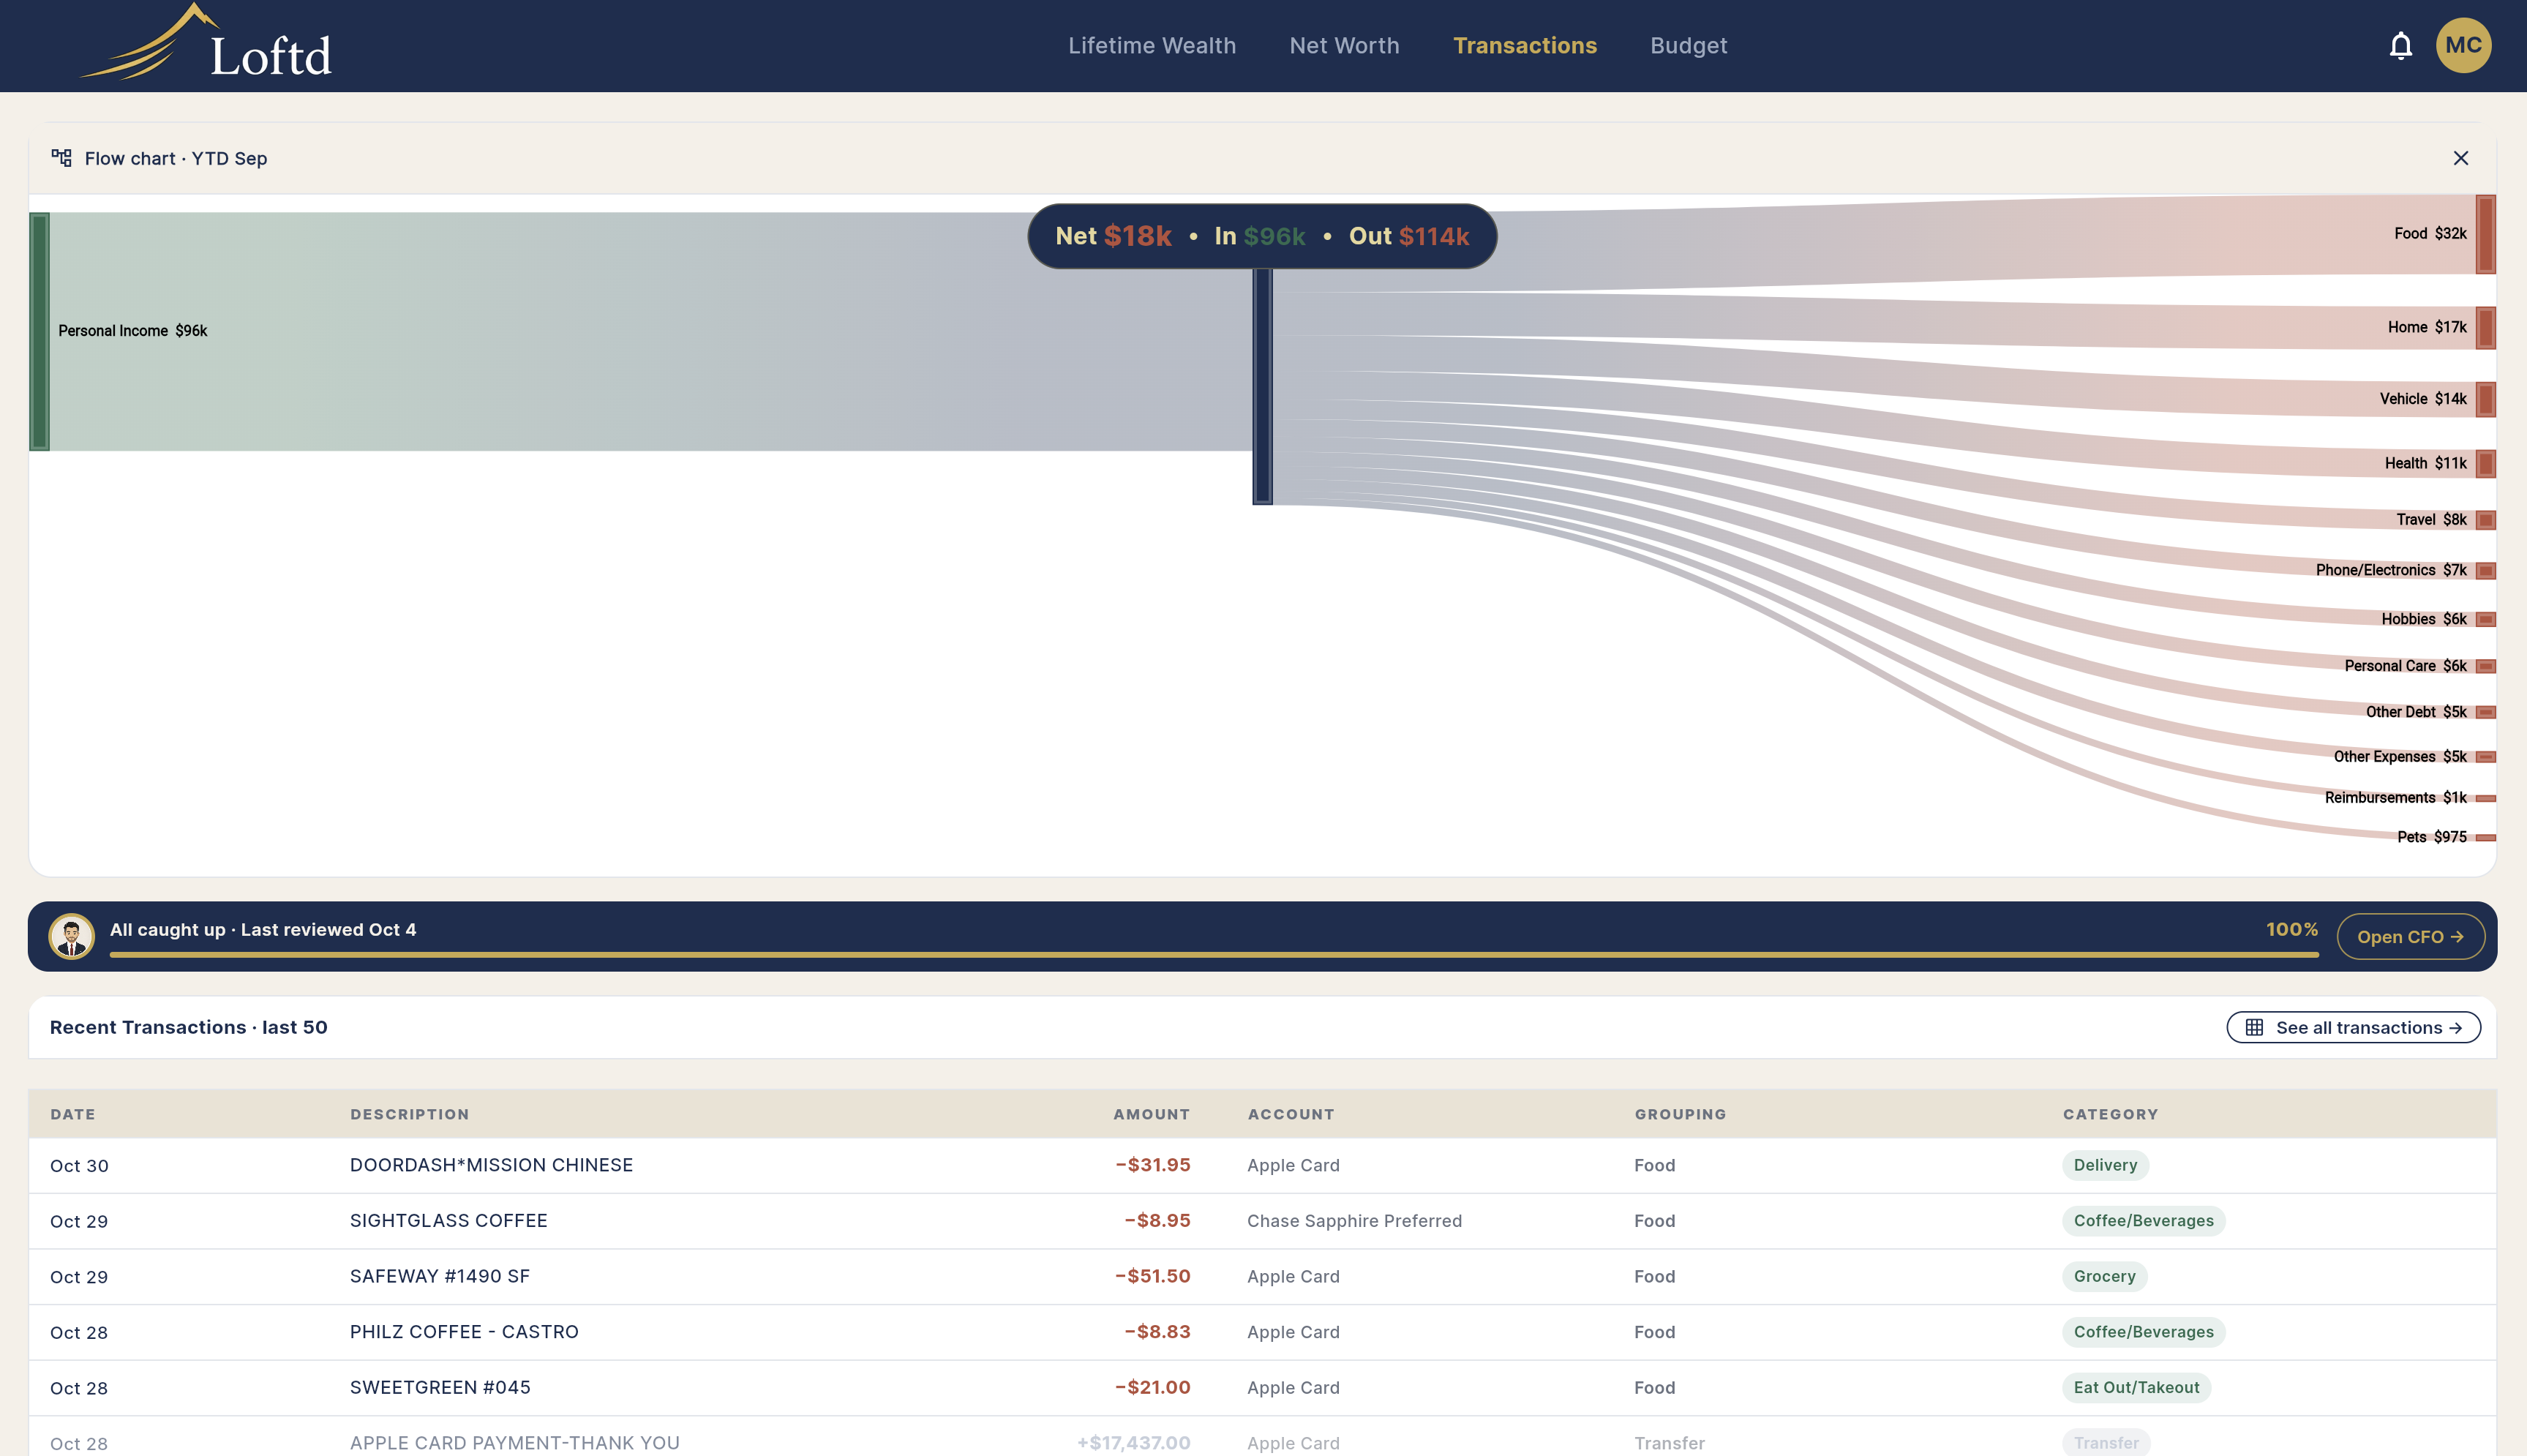Open CFO from the review banner
Screen dimensions: 2527x1456
[2410, 936]
